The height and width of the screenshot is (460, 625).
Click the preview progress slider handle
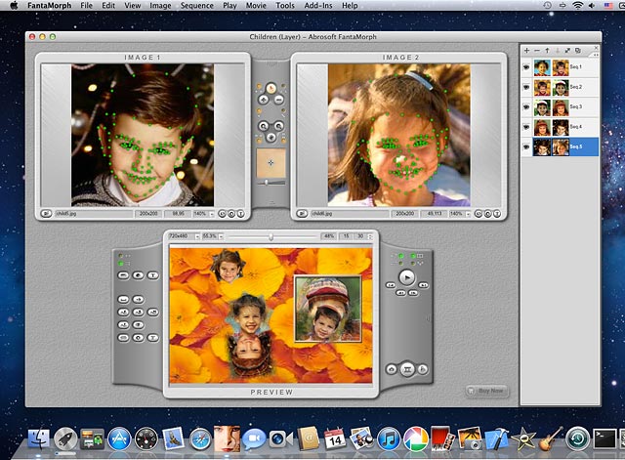pos(271,237)
